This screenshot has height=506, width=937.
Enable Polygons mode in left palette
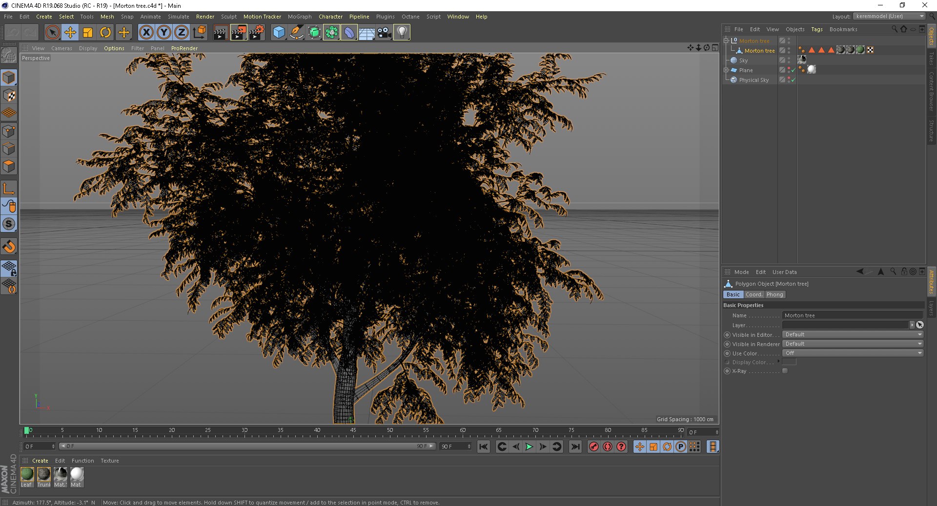[x=9, y=166]
